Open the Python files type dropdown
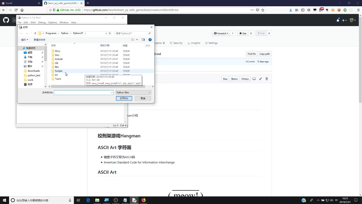The height and width of the screenshot is (204, 362). (x=133, y=92)
